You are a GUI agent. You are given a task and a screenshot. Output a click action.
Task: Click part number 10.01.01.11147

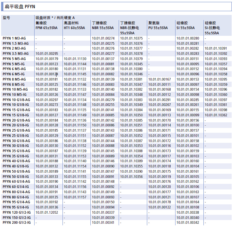[75, 95]
